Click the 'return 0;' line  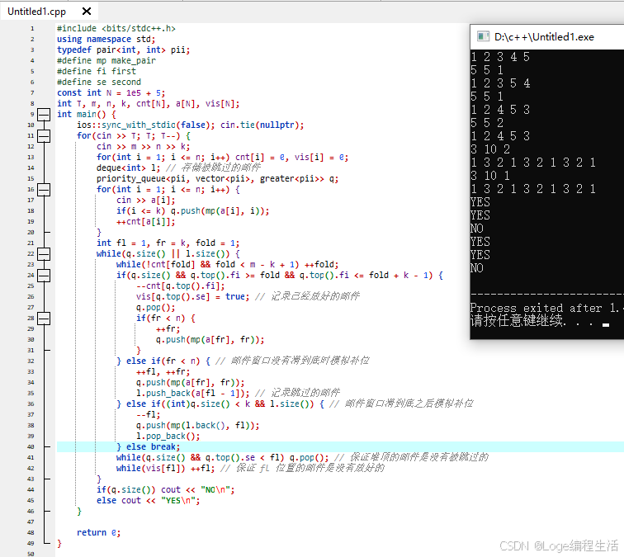99,533
